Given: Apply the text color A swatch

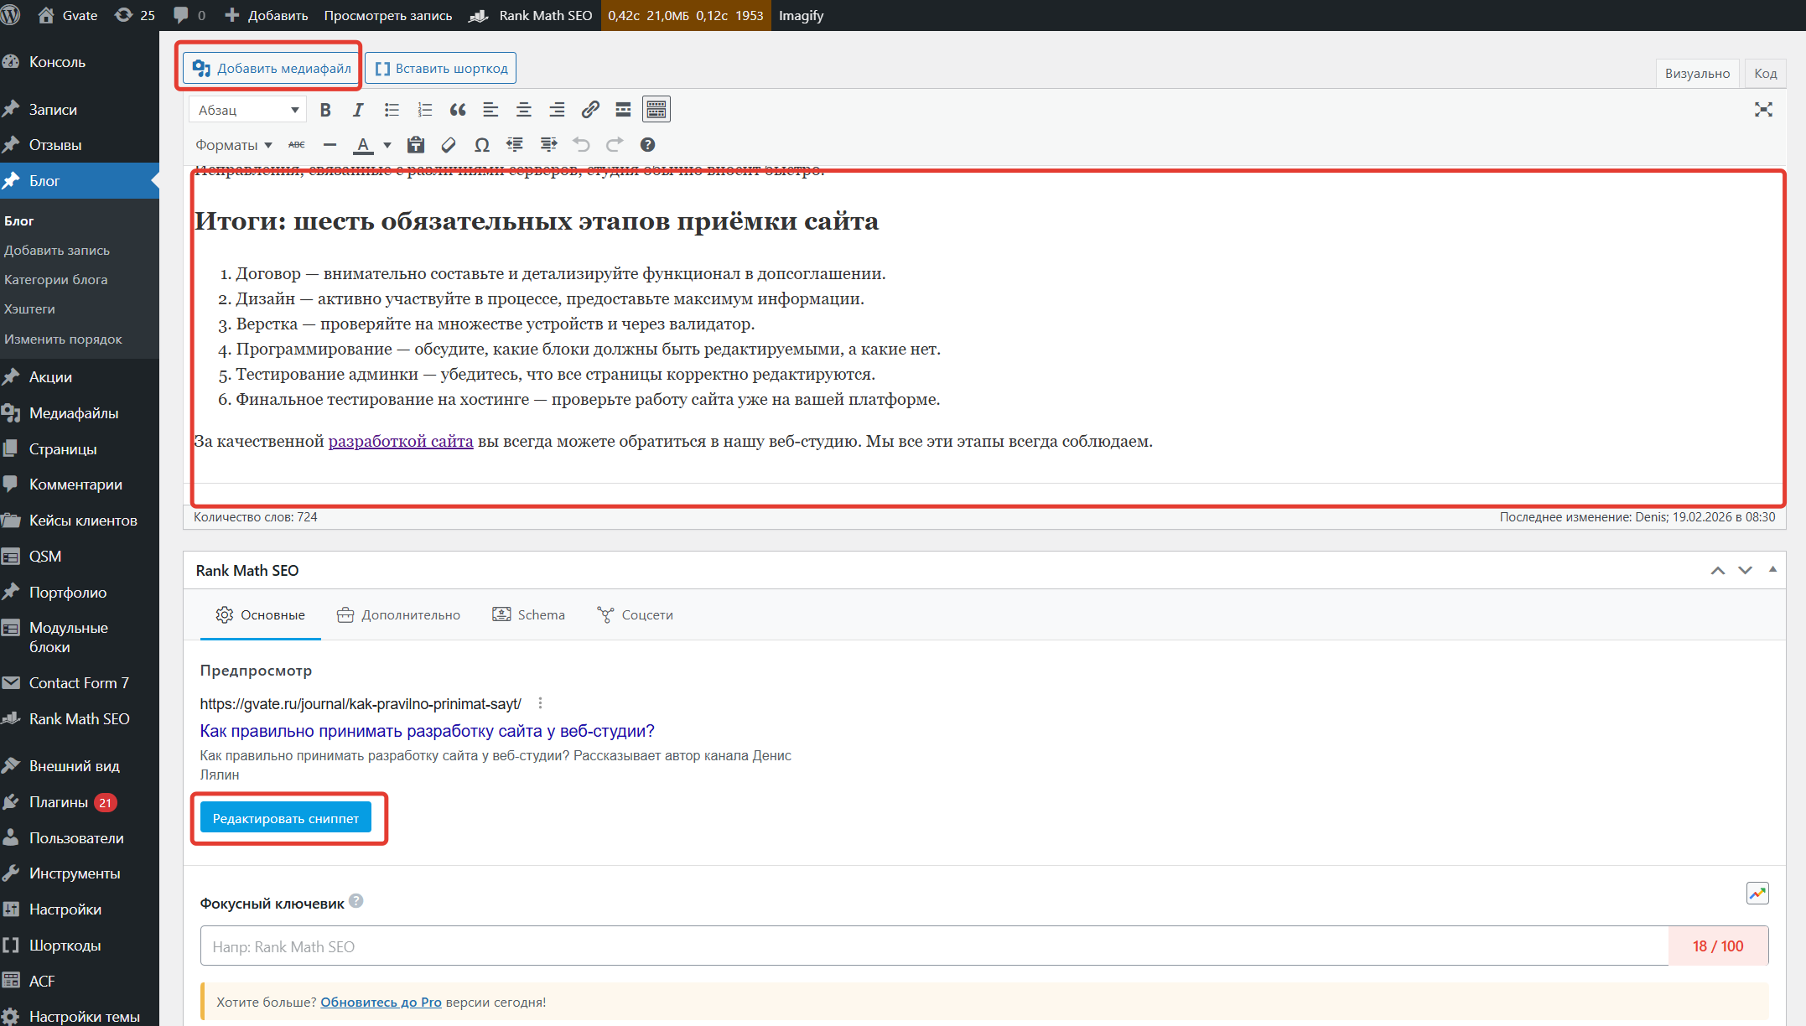Looking at the screenshot, I should (363, 145).
